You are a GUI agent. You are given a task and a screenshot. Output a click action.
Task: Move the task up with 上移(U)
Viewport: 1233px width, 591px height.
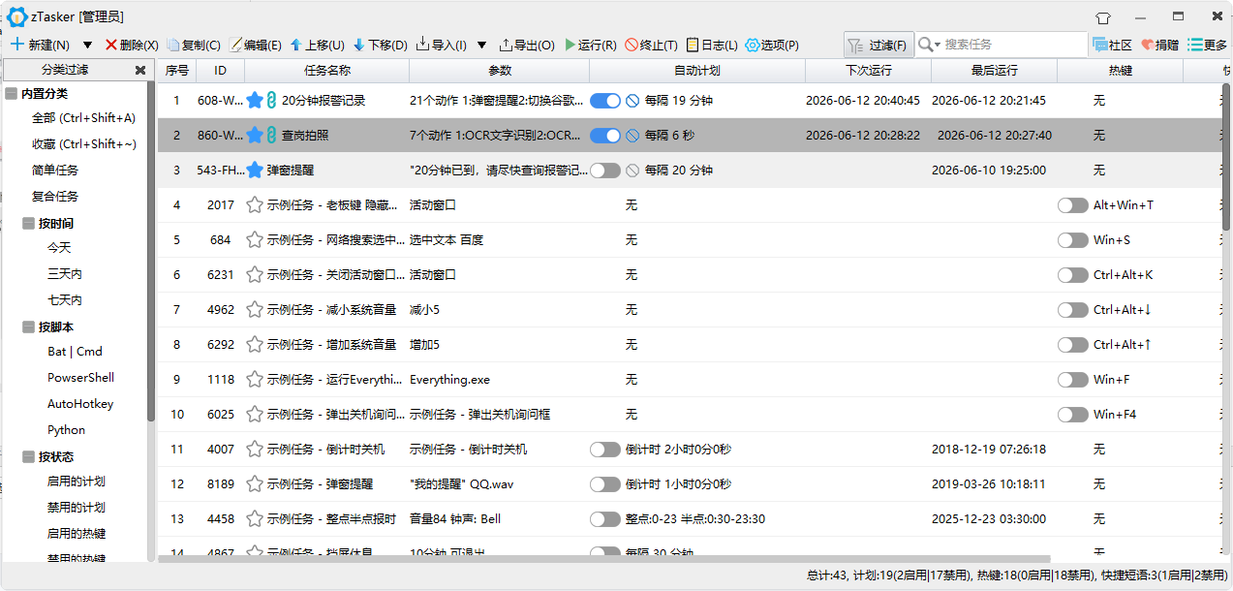point(318,45)
